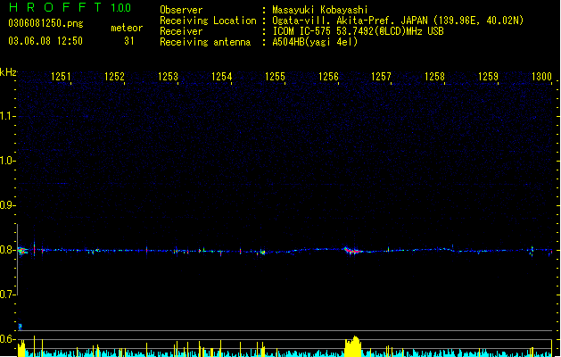Click the receiver ICOM IC-575 frequency text
Viewport: 561px width, 357px height.
point(358,31)
